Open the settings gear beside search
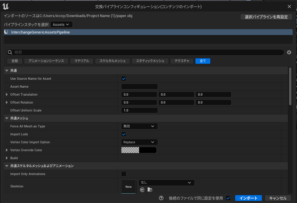297x203 pixels. pos(289,52)
